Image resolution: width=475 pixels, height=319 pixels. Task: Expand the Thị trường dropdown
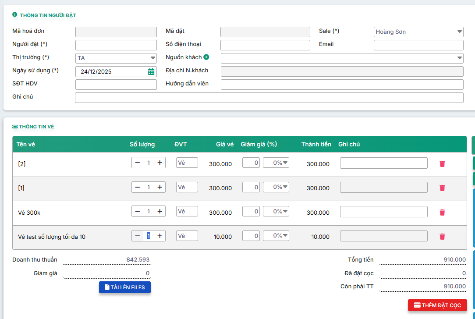coord(116,58)
